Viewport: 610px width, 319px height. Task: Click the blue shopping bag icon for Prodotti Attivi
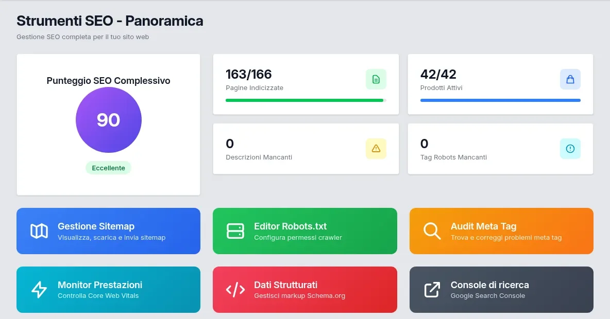tap(570, 79)
